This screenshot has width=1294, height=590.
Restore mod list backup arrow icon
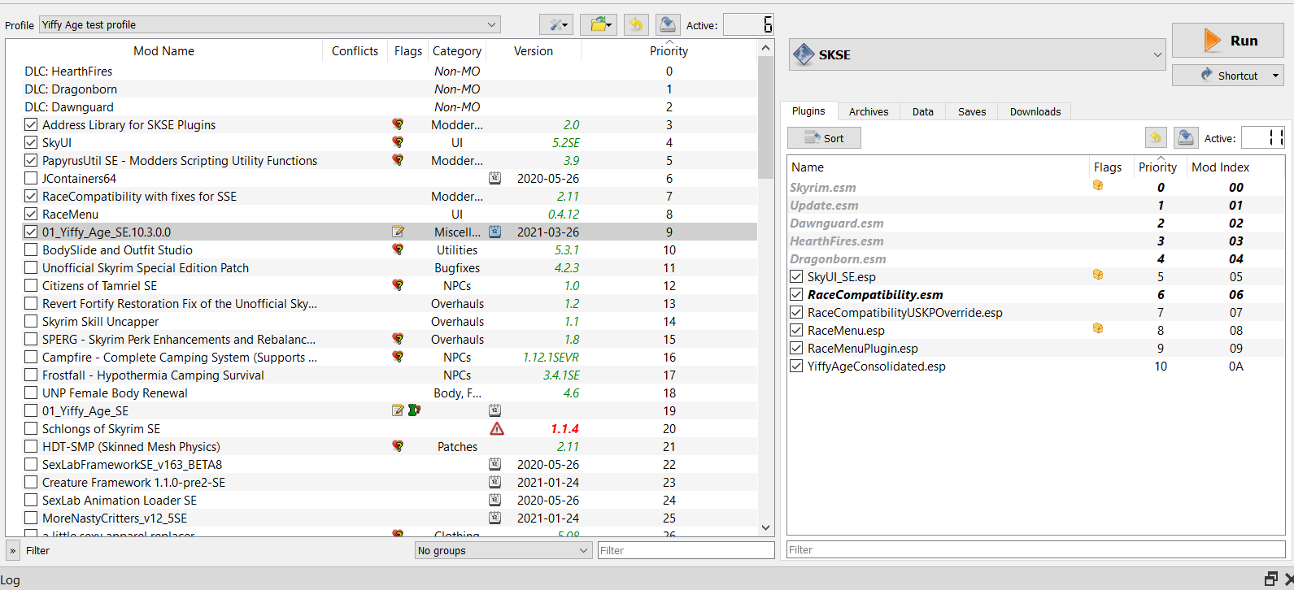click(x=636, y=25)
